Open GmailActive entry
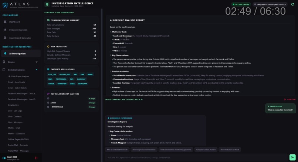 (x=13, y=105)
